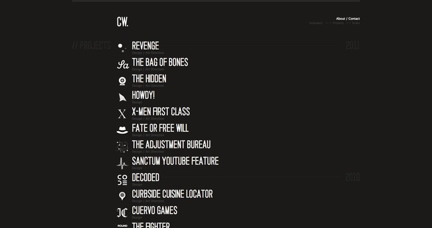Viewport: 432px width, 228px height.
Task: Click the webcam eye icon beside The Hidden
Action: click(122, 81)
